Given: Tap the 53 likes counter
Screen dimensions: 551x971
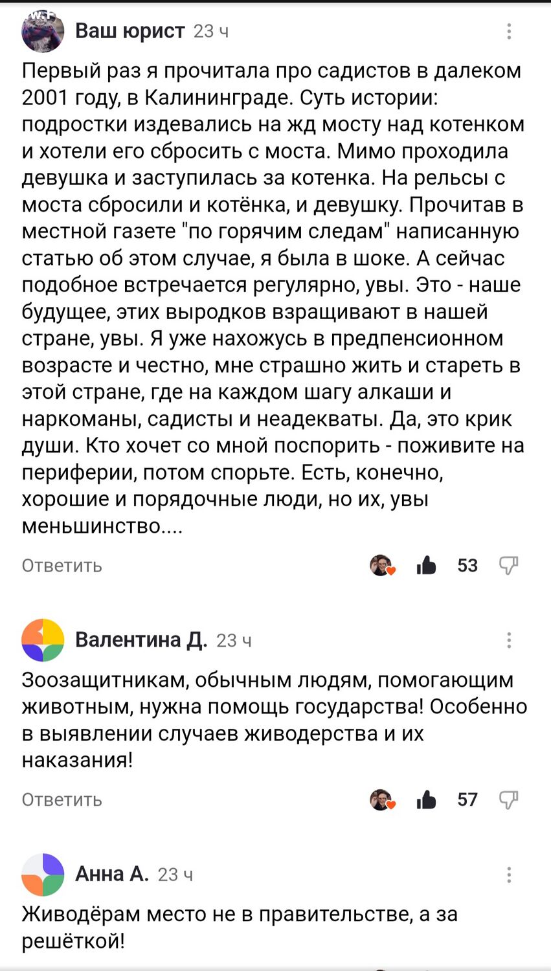Looking at the screenshot, I should click(x=467, y=566).
